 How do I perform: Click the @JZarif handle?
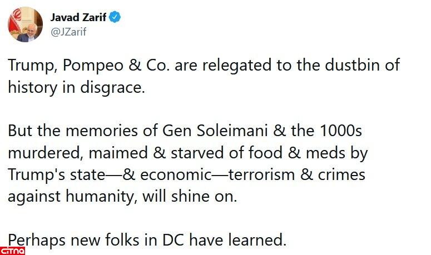coord(68,32)
